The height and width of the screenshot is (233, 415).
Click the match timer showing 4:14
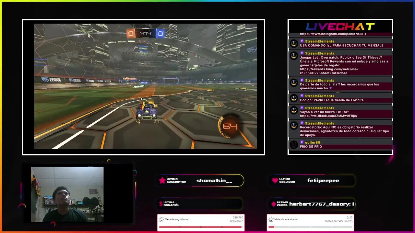[146, 33]
